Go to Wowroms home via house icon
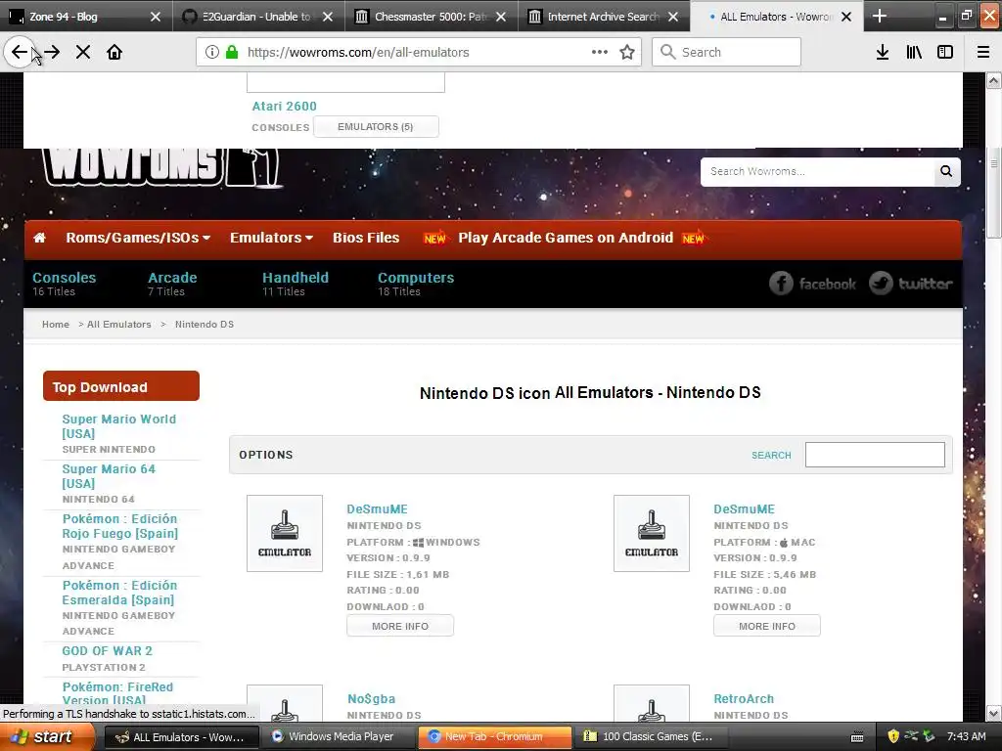Screen dimensions: 1002x751 39,238
